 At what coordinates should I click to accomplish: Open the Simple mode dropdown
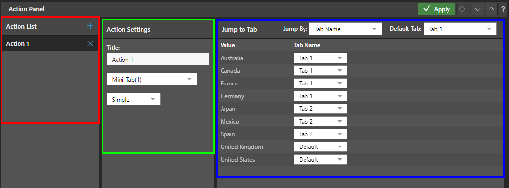tap(134, 99)
